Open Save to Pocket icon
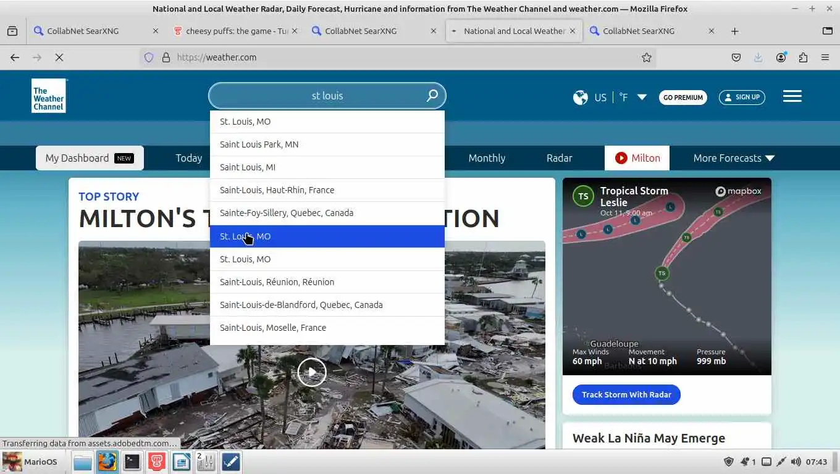840x474 pixels. [x=736, y=57]
